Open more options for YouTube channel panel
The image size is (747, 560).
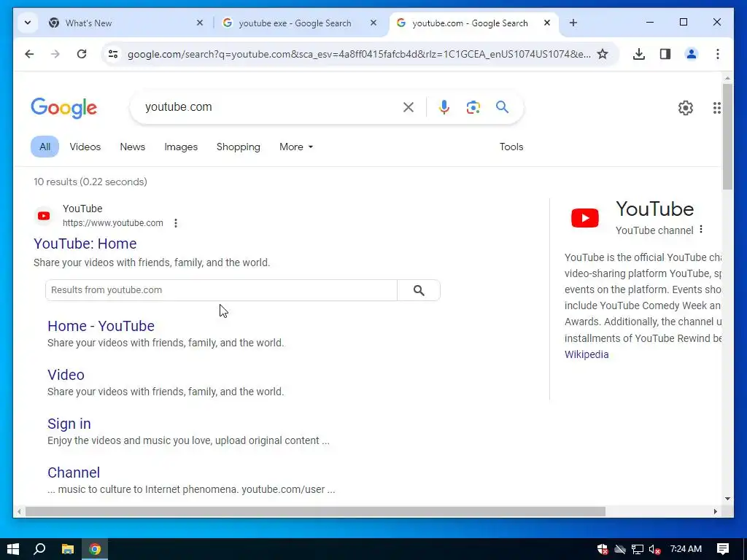tap(701, 230)
